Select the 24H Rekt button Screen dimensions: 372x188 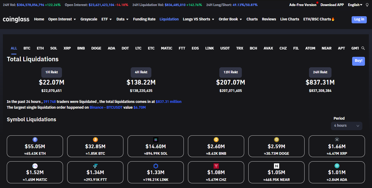coord(320,72)
